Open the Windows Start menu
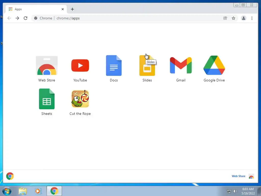261x196 pixels. click(7, 191)
